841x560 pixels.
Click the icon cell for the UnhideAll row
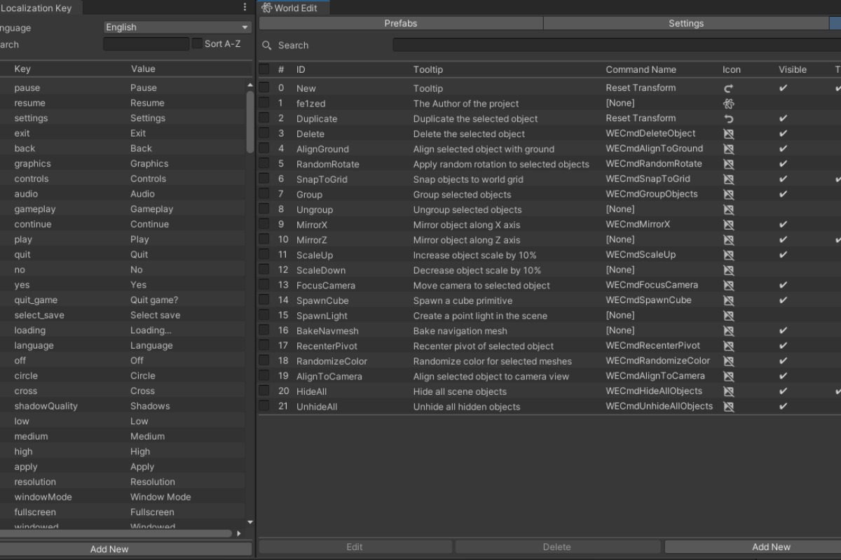click(728, 407)
